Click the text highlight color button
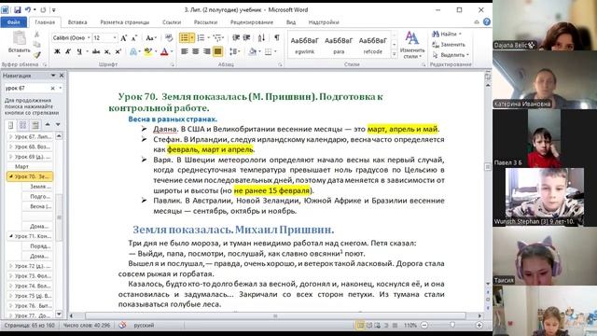597x336 pixels. (x=147, y=51)
